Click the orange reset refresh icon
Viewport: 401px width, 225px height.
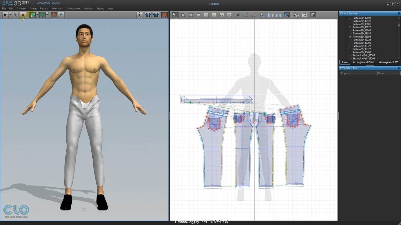[165, 15]
